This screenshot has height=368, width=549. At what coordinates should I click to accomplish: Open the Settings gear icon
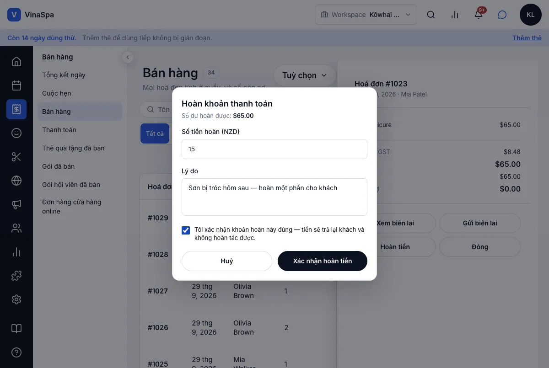point(16,299)
